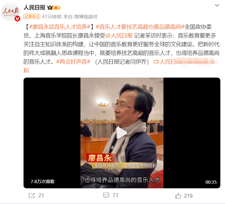Click the crown membership level badge
The image size is (225, 204).
(54, 8)
